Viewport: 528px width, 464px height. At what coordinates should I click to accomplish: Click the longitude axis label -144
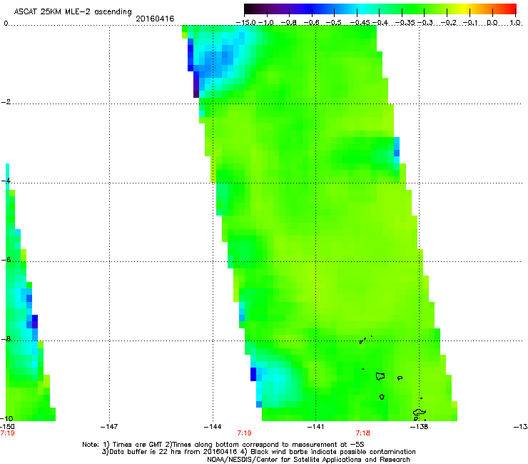(213, 427)
